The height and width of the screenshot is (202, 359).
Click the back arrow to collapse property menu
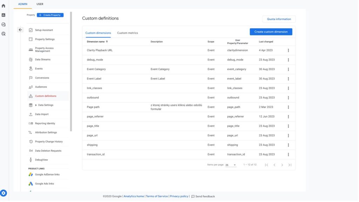[20, 30]
